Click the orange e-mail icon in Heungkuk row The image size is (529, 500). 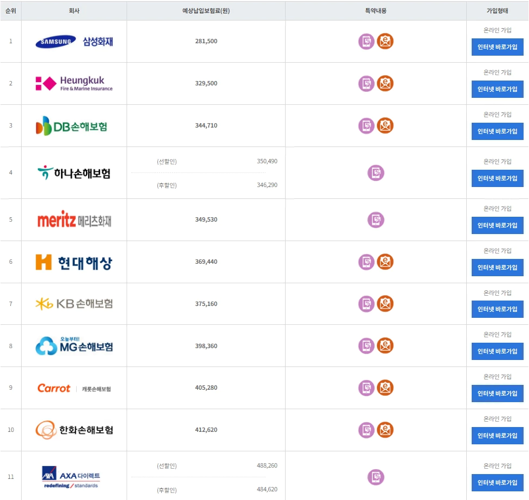[385, 84]
